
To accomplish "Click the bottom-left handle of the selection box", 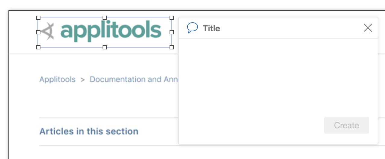I will pyautogui.click(x=38, y=47).
